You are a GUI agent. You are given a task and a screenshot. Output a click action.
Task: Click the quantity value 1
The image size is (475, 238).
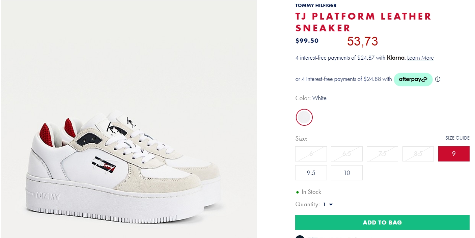(x=325, y=204)
